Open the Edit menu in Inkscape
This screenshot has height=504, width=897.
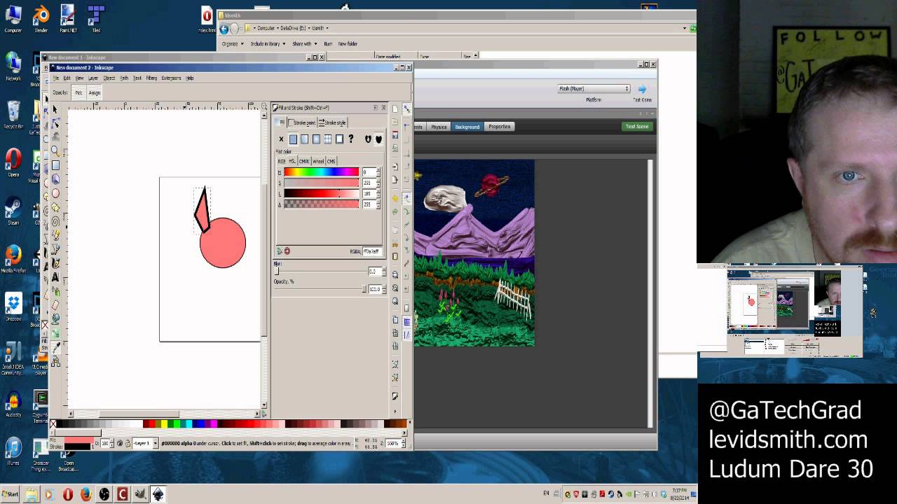coord(67,78)
